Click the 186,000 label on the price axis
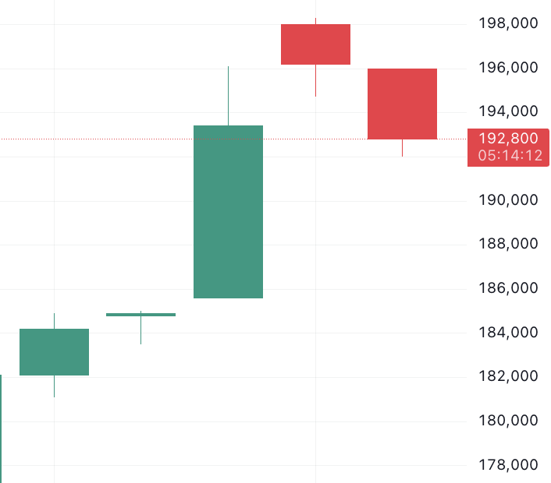 point(508,288)
